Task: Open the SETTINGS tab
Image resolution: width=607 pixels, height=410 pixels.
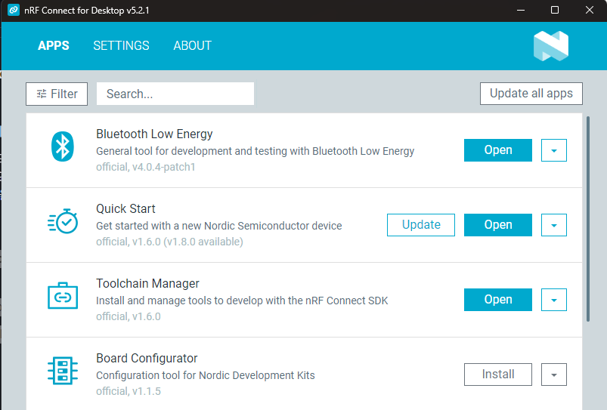Action: (121, 45)
